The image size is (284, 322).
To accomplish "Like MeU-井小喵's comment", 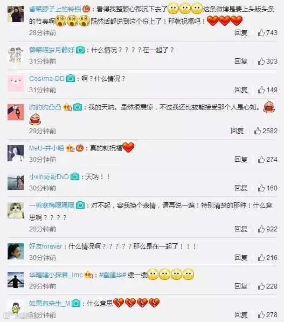I will tap(261, 159).
